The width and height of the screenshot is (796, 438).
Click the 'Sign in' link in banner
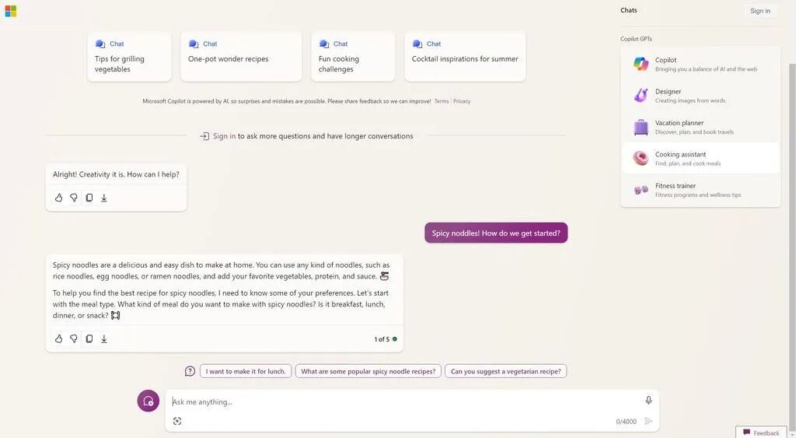[x=224, y=136]
